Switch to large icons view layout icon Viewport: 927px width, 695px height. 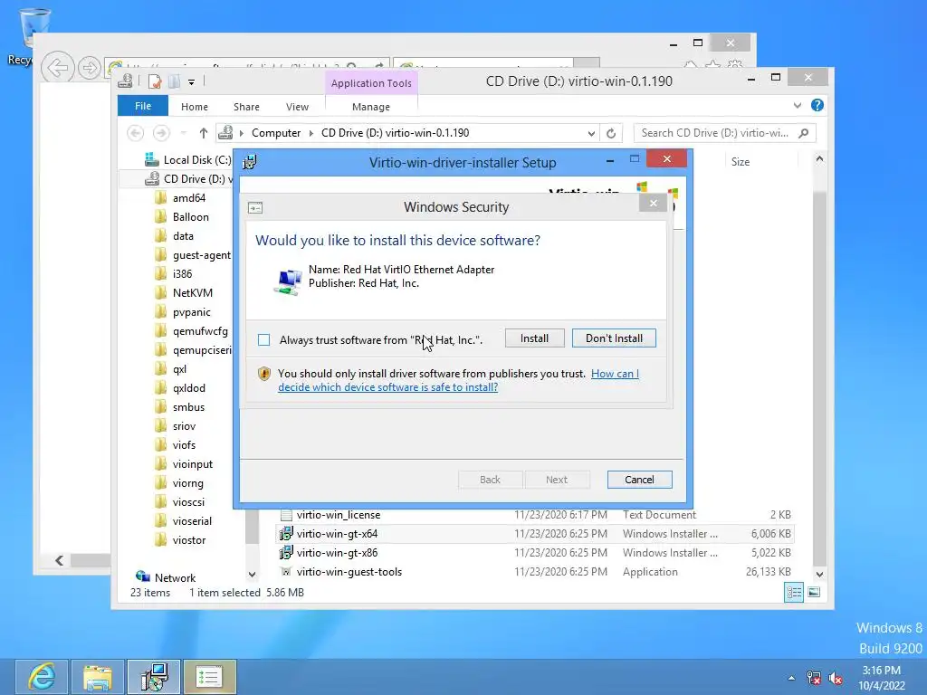(x=814, y=592)
